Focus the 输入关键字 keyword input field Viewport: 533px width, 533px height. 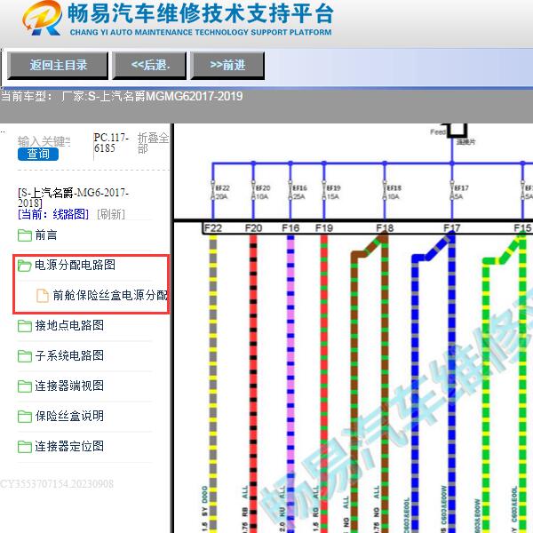click(x=44, y=141)
